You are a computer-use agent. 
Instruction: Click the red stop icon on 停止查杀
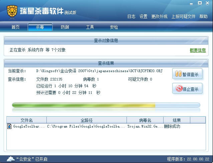click(x=179, y=88)
